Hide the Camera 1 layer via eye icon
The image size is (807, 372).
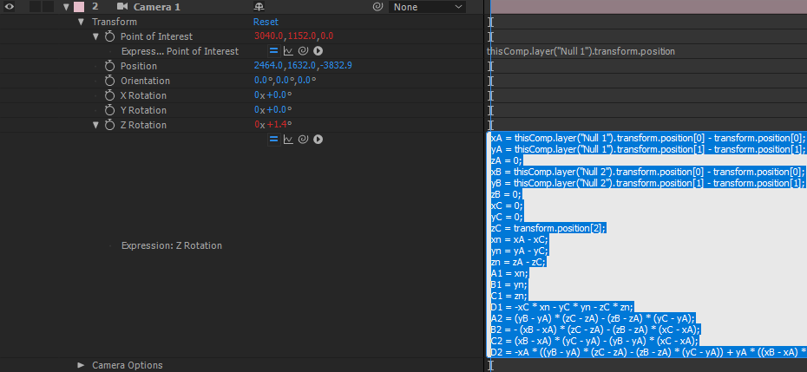click(x=10, y=7)
